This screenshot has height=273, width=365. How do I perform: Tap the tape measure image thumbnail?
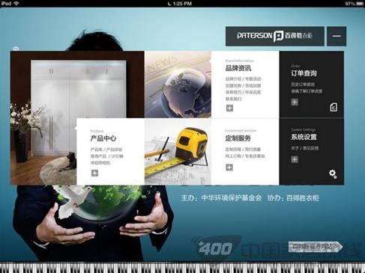click(x=178, y=152)
